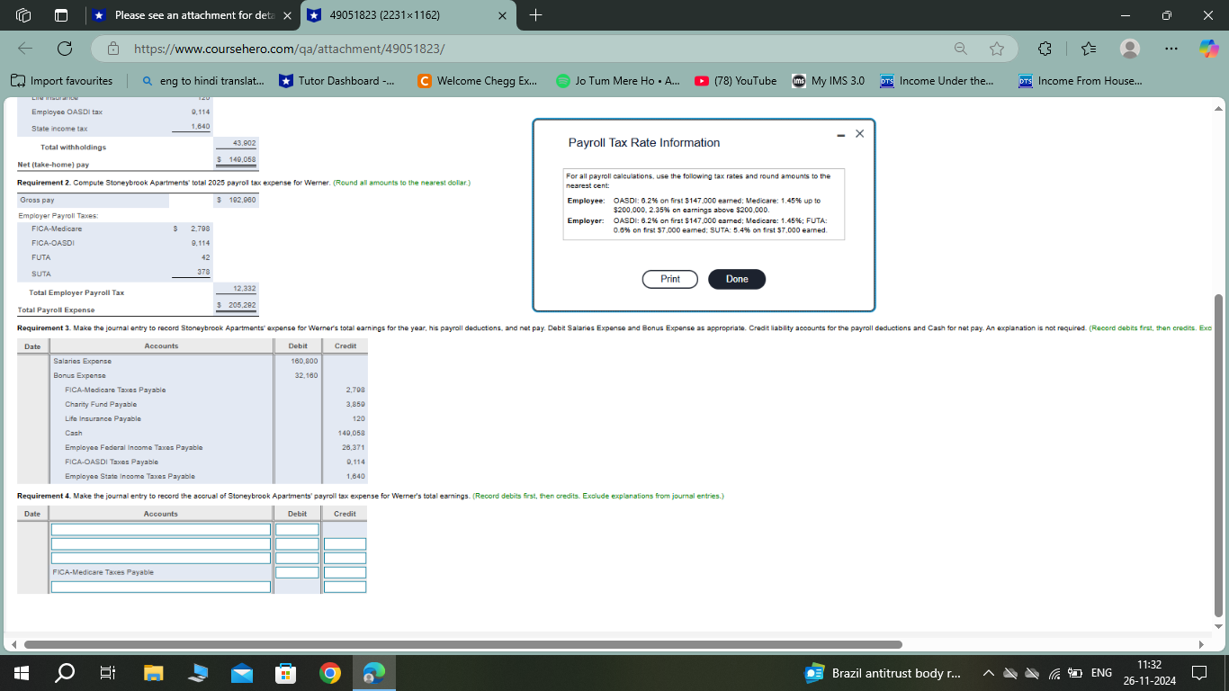The image size is (1229, 691).
Task: Open 'Income From House...' bookmark
Action: pos(1081,81)
